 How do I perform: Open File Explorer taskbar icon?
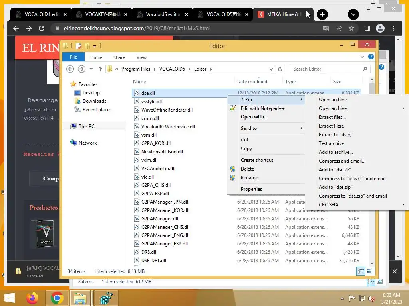[80, 298]
